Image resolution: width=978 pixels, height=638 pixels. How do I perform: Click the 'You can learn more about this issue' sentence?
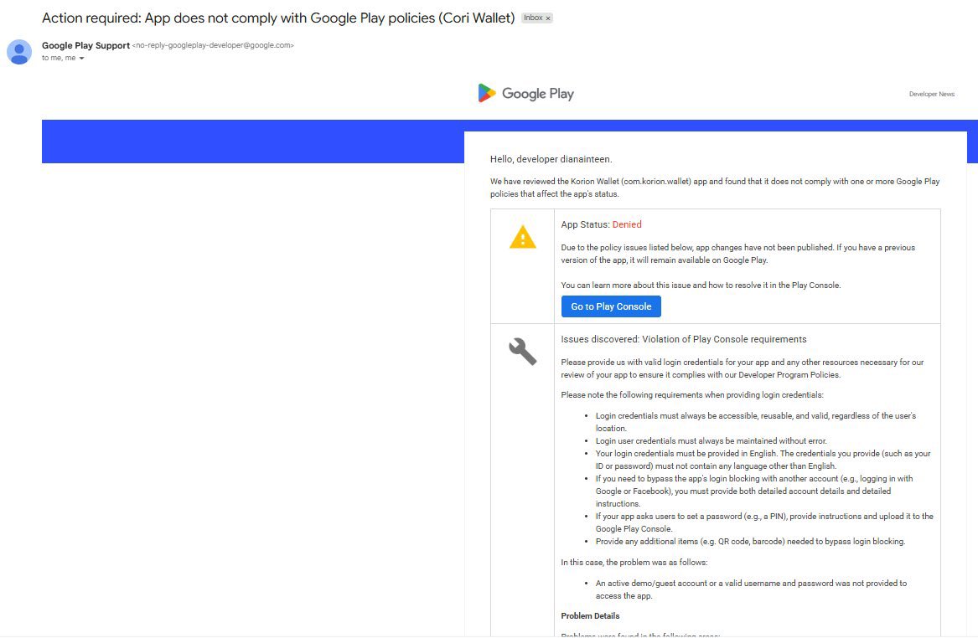point(701,285)
